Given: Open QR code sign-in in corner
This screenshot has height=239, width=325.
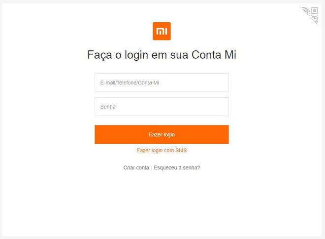Looking at the screenshot, I should 310,15.
